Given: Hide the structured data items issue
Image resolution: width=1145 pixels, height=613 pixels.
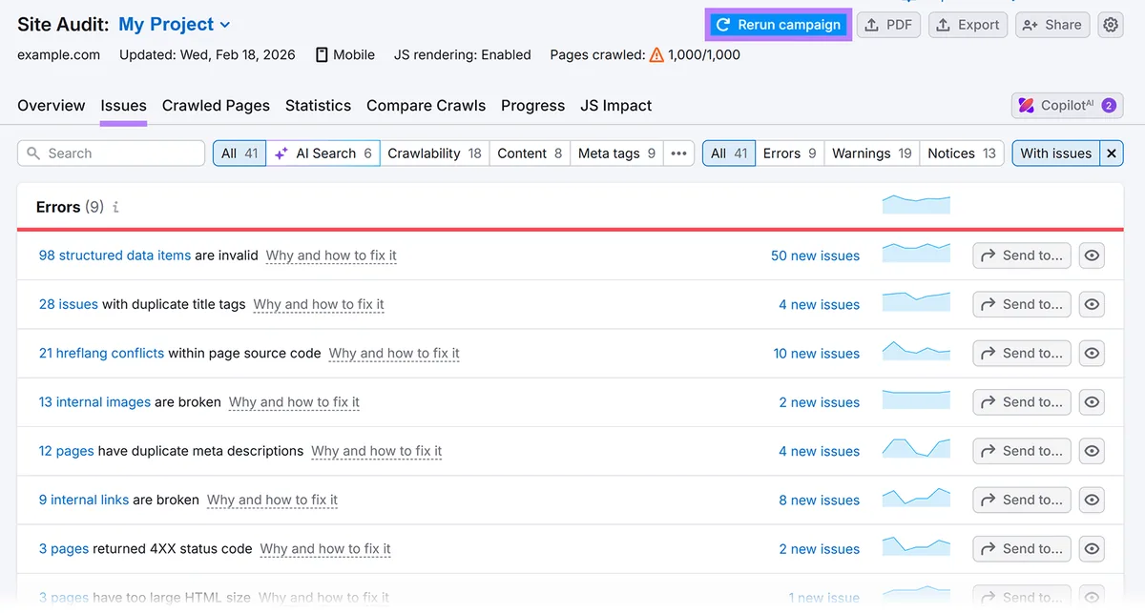Looking at the screenshot, I should click(x=1092, y=255).
